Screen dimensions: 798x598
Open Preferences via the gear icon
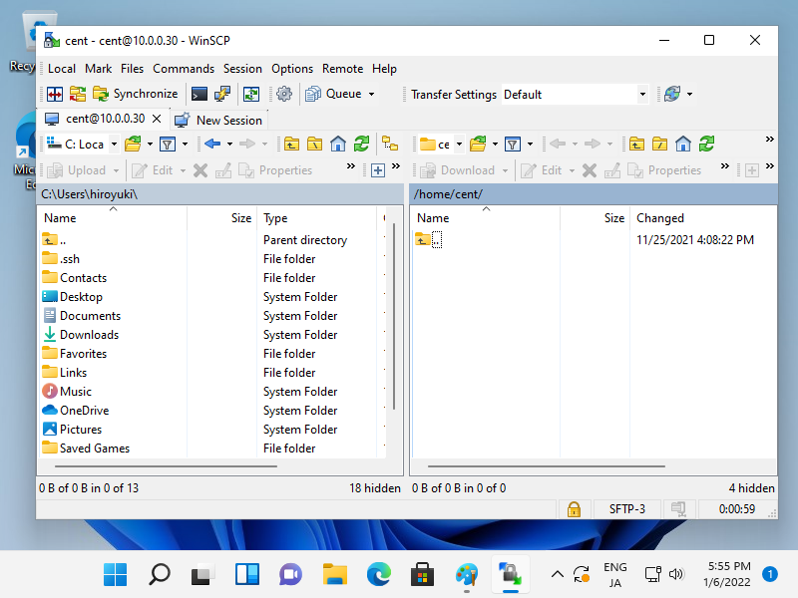(284, 94)
